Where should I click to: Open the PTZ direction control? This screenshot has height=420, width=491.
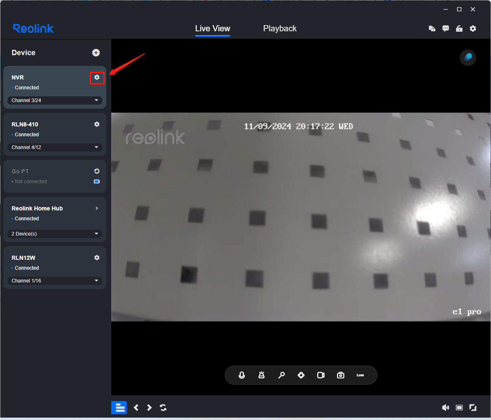(x=301, y=375)
